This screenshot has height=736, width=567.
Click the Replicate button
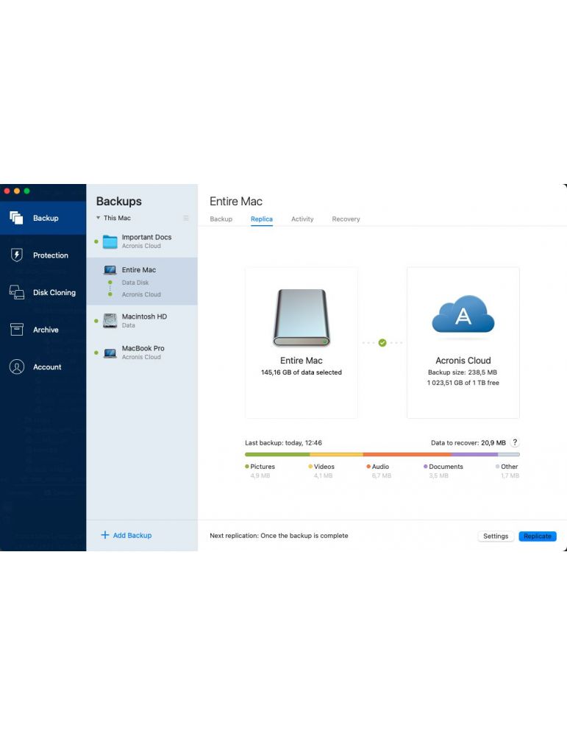(x=538, y=536)
